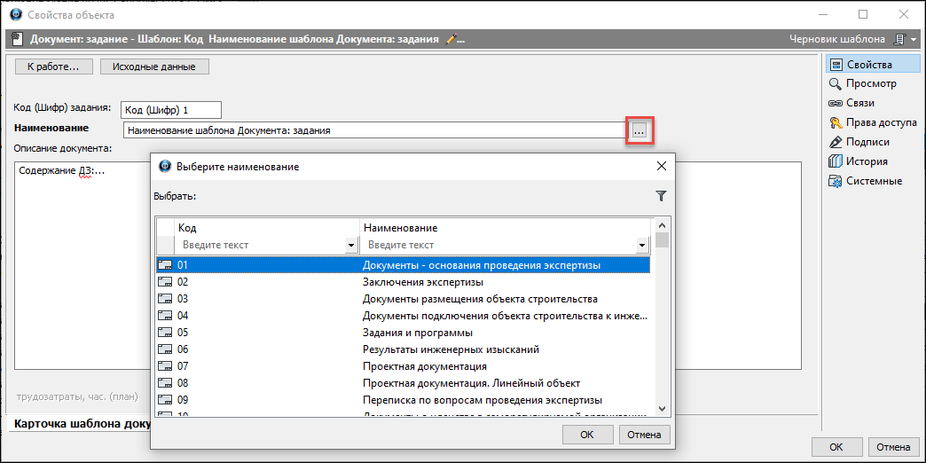The image size is (926, 463).
Task: Click the list's vertical scrollbar down arrow
Action: [662, 409]
